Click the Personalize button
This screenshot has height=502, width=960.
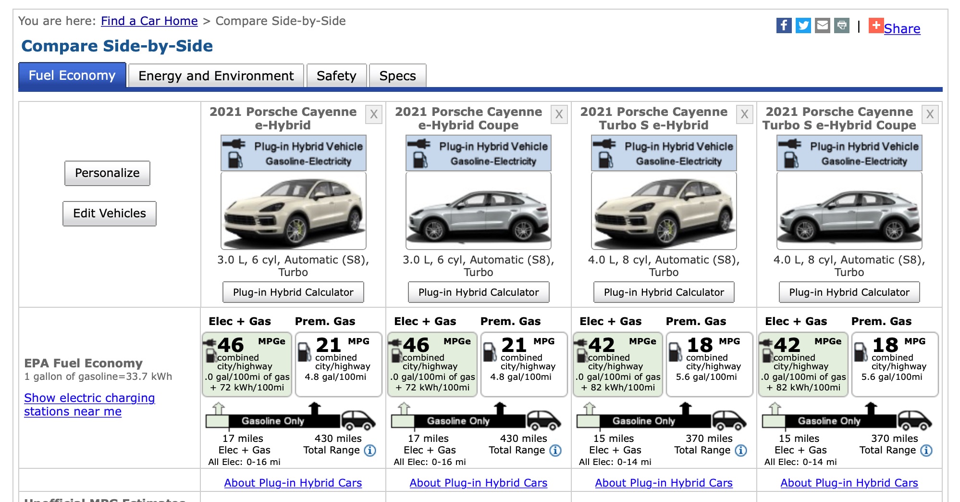[107, 173]
